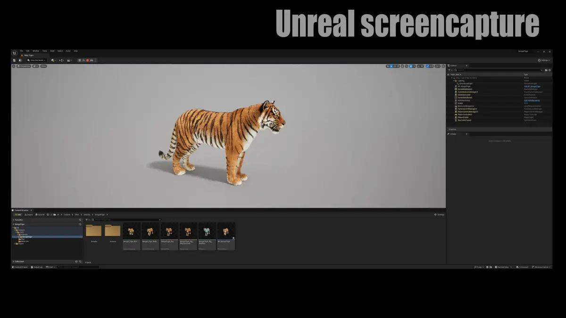This screenshot has width=566, height=318.
Task: Open the Cinematics toolbar dropdown
Action: click(x=69, y=60)
